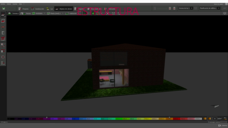
Task: Select the gray cylinder tool icon
Action: (x=3, y=33)
